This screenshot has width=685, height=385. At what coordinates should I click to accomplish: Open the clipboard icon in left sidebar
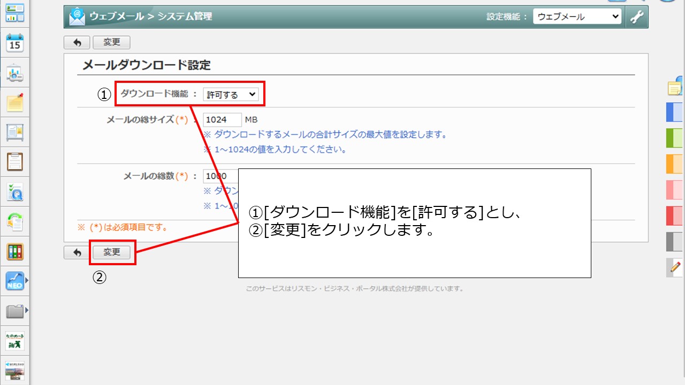tap(14, 161)
